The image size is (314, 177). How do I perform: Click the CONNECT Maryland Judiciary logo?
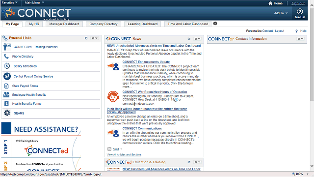click(36, 13)
